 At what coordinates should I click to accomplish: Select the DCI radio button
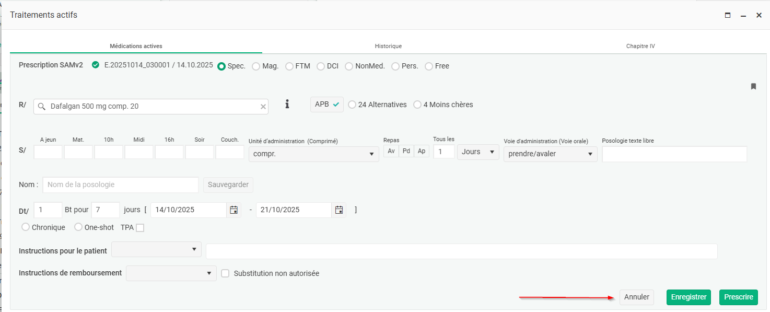(x=321, y=66)
